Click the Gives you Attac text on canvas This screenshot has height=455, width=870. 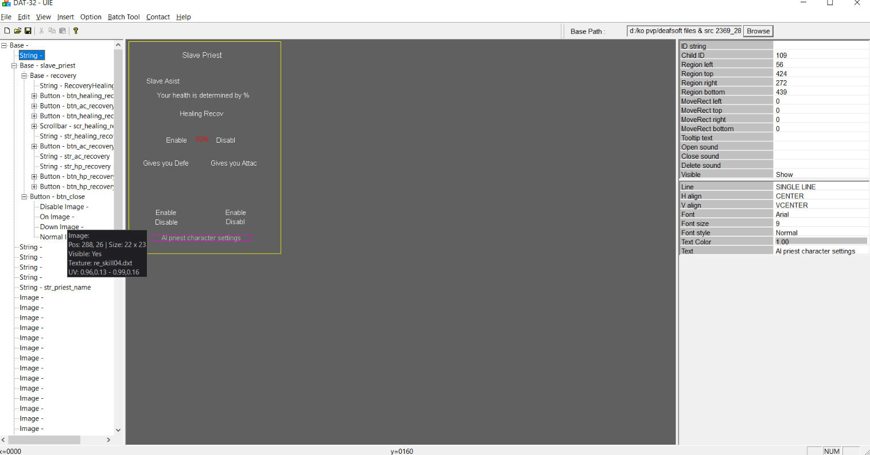tap(234, 163)
